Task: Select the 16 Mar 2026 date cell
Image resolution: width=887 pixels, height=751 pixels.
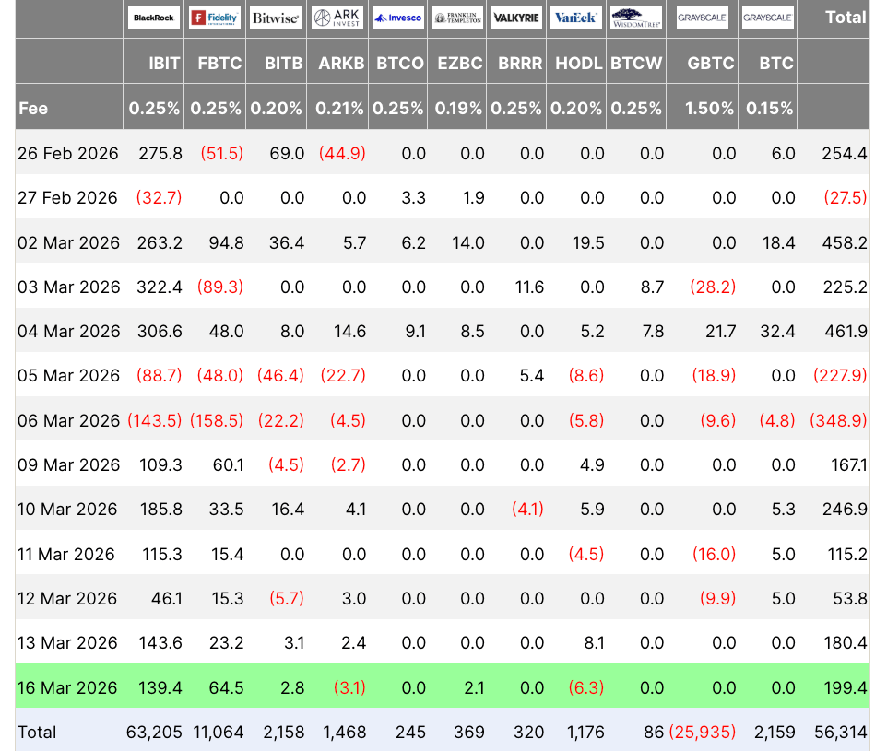Action: coord(67,687)
